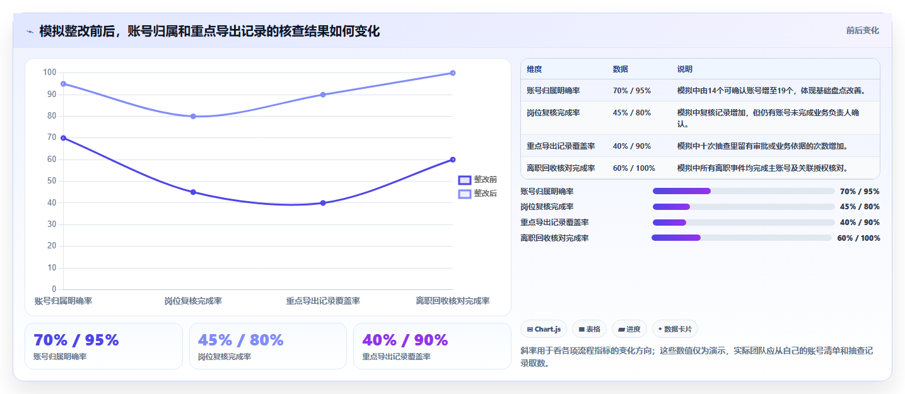Click the 70% / 95% data card
This screenshot has height=394, width=905.
click(103, 346)
